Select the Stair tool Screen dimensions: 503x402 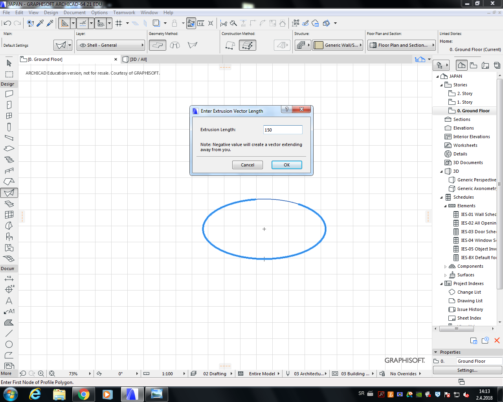9,160
